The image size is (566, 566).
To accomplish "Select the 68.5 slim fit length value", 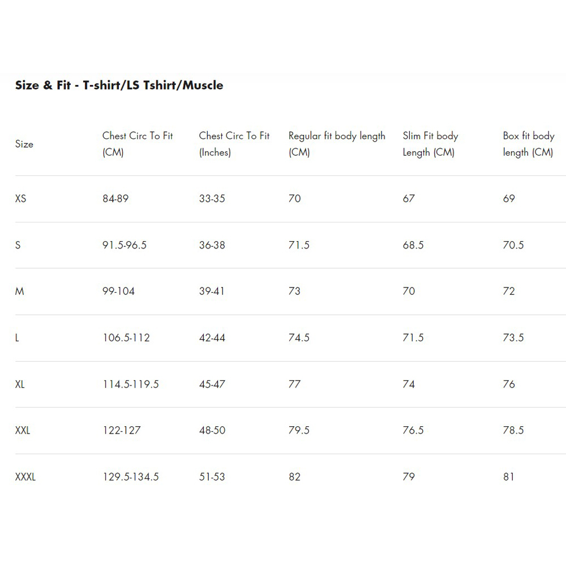I will point(413,245).
